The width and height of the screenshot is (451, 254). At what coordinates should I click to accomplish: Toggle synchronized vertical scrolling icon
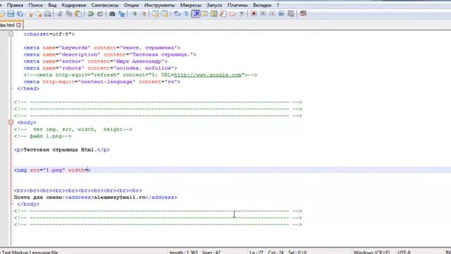coord(156,13)
